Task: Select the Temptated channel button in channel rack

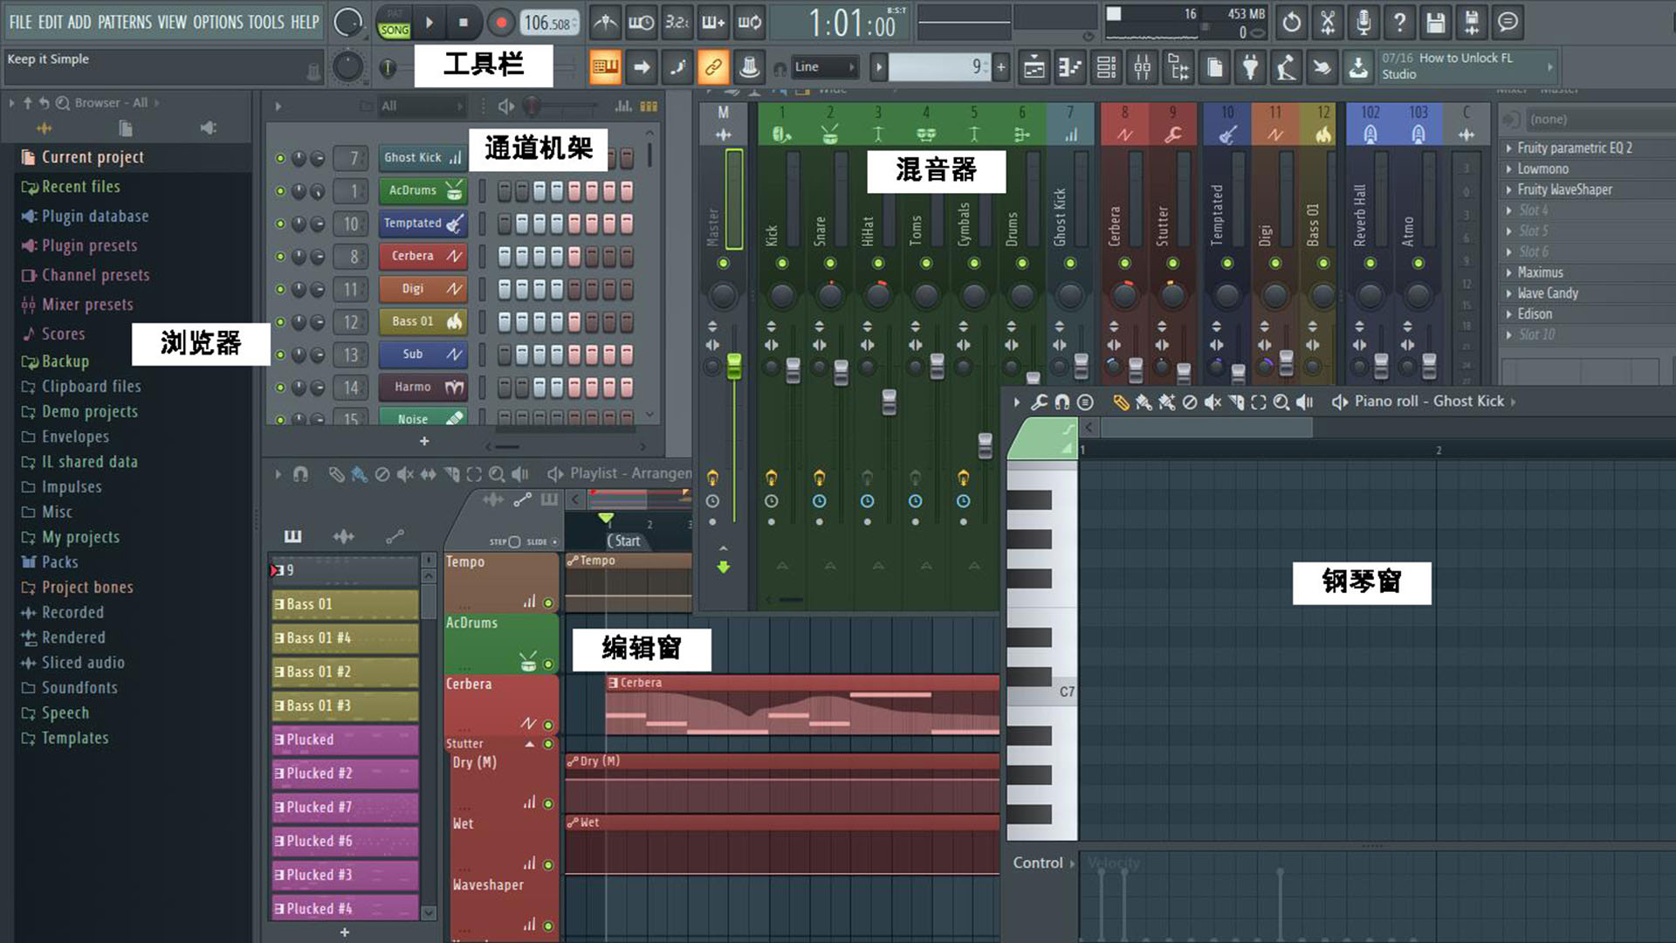Action: tap(422, 224)
